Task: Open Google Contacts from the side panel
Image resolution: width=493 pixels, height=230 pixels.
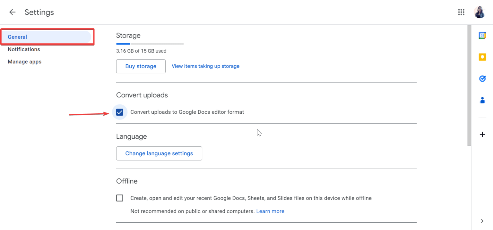Action: pos(482,100)
